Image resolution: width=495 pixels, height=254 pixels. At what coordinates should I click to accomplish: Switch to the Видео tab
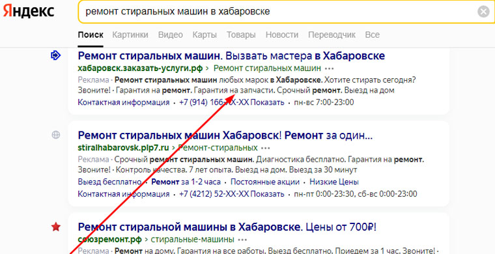coord(171,35)
